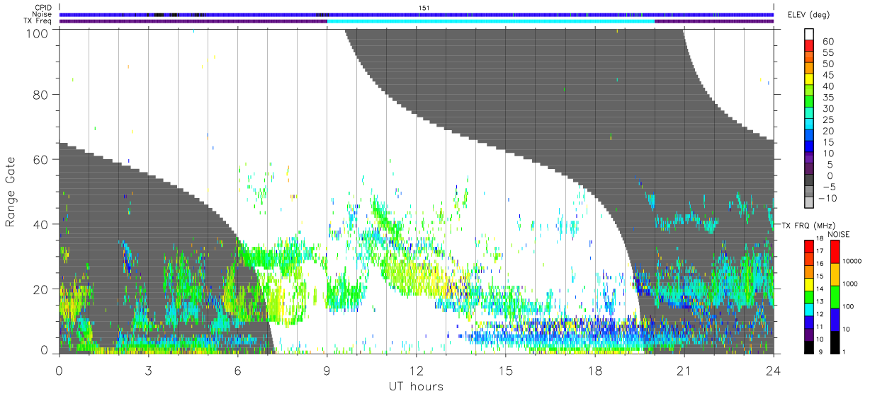Click the 9 tick on the UT hours axis
This screenshot has width=870, height=401.
pos(327,371)
